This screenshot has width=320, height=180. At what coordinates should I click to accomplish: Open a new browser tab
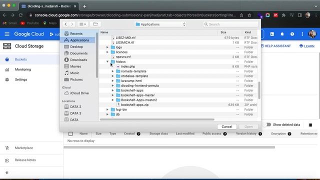(x=84, y=6)
